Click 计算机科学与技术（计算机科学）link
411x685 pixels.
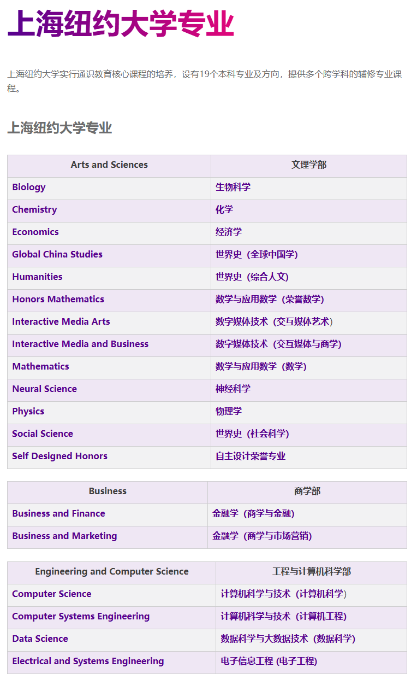click(283, 594)
